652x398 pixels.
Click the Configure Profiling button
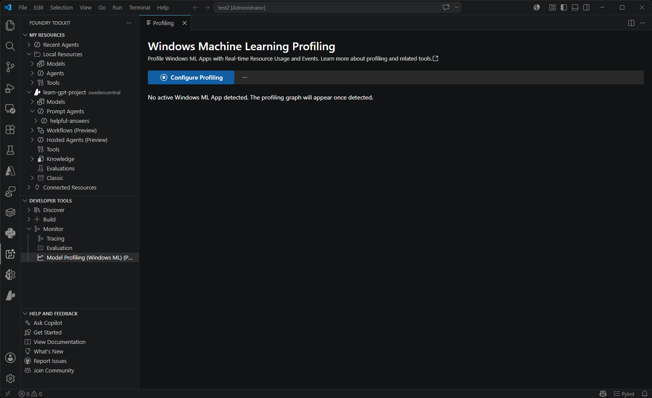click(191, 77)
